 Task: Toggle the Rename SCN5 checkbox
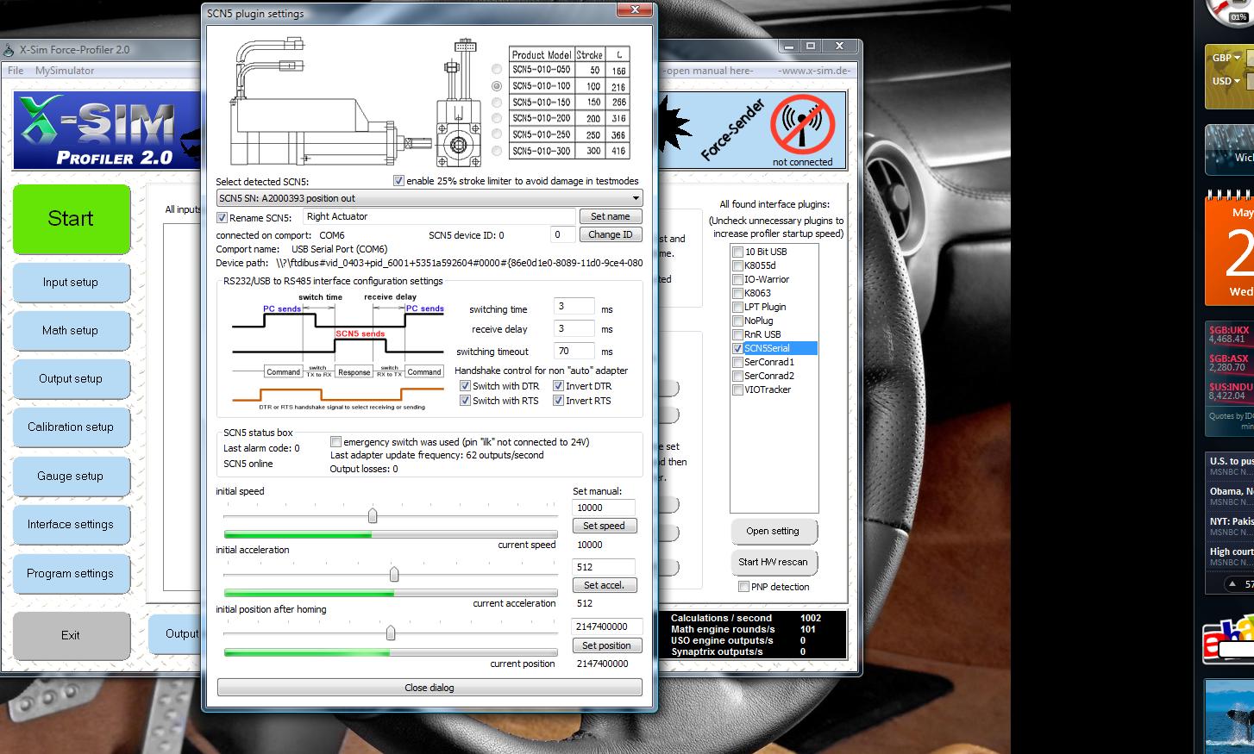222,218
